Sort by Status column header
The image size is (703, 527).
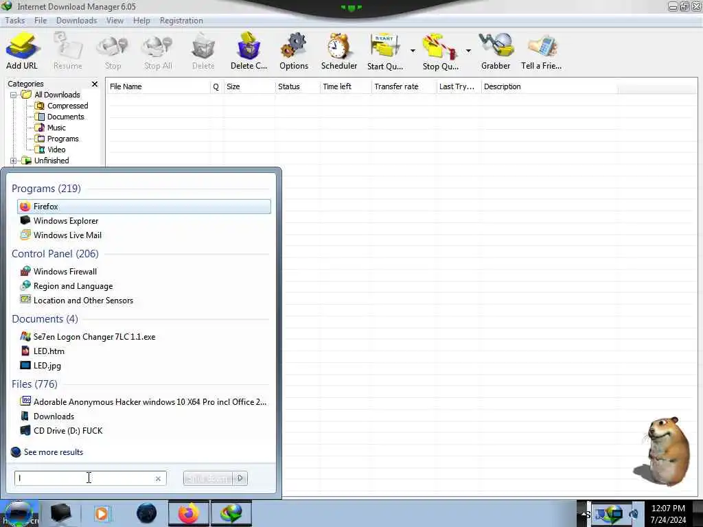298,86
